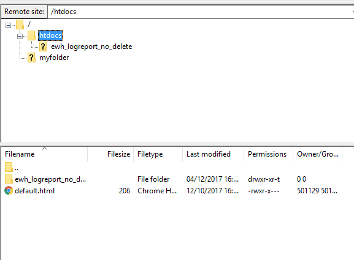Click the Chrome icon next to default.html
Image resolution: width=354 pixels, height=260 pixels.
coord(9,191)
